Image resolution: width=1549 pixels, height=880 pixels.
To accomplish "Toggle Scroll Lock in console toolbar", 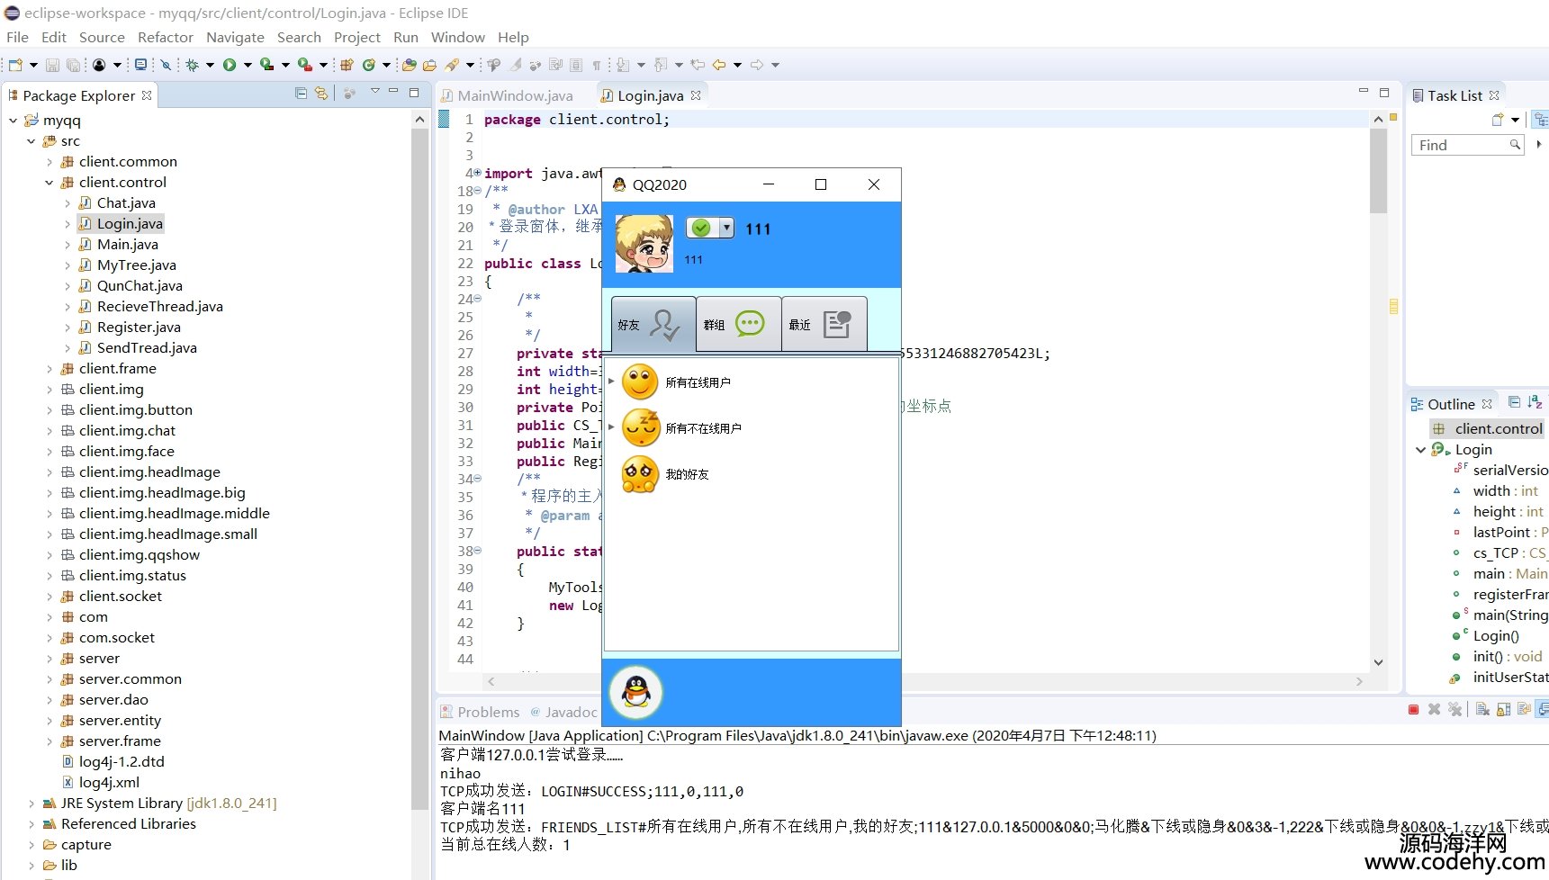I will tap(1503, 710).
